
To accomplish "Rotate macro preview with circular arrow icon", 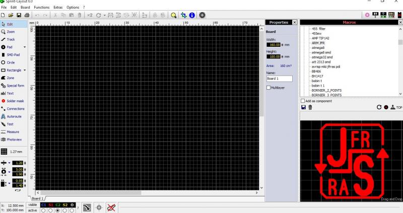I will coord(379,107).
